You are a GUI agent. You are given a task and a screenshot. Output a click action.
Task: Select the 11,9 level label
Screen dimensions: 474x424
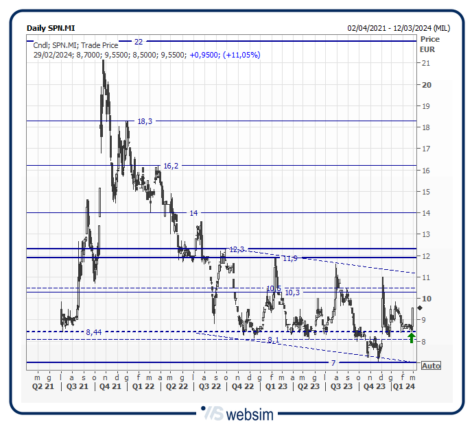click(x=290, y=258)
